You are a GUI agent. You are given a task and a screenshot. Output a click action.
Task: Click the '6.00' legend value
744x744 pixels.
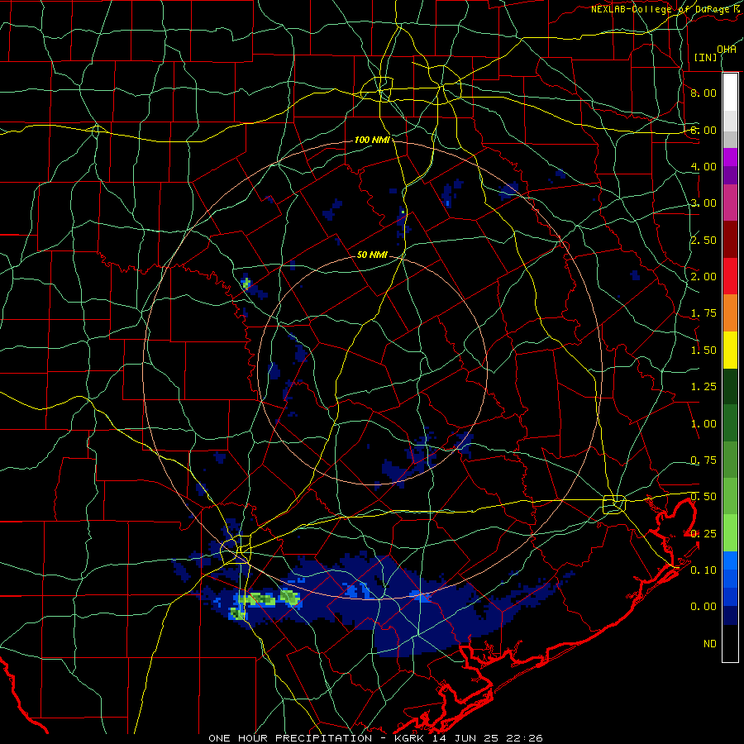click(703, 130)
